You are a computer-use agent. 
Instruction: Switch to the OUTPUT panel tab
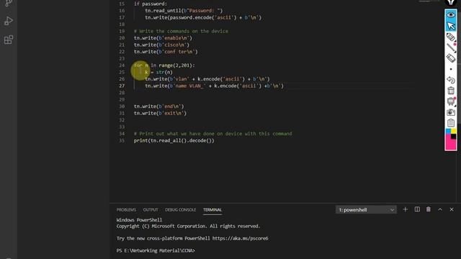151,209
